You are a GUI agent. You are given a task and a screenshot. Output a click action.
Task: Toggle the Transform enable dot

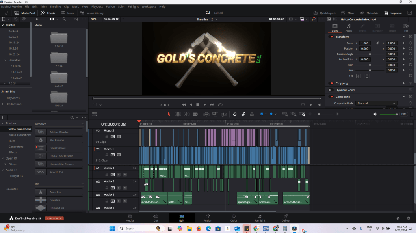[x=331, y=37]
